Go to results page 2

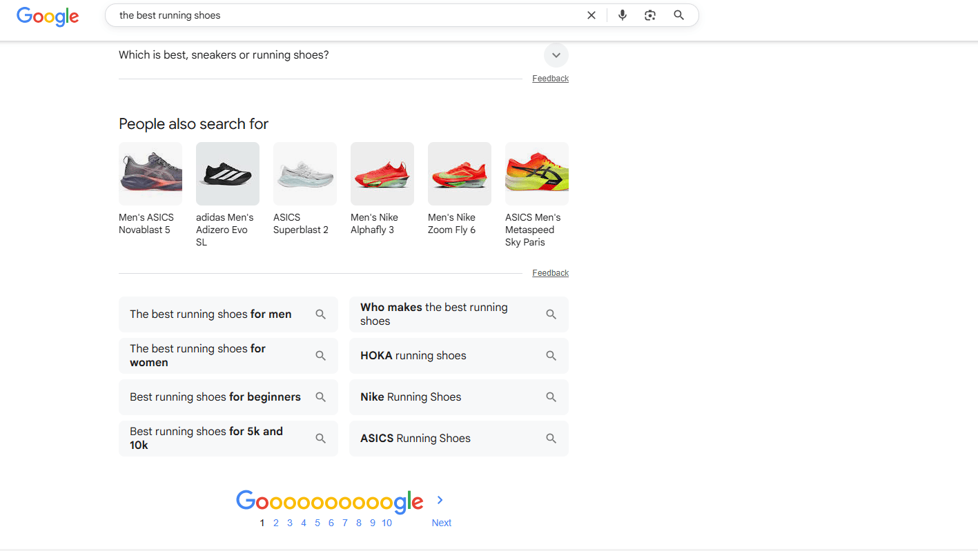pyautogui.click(x=276, y=523)
